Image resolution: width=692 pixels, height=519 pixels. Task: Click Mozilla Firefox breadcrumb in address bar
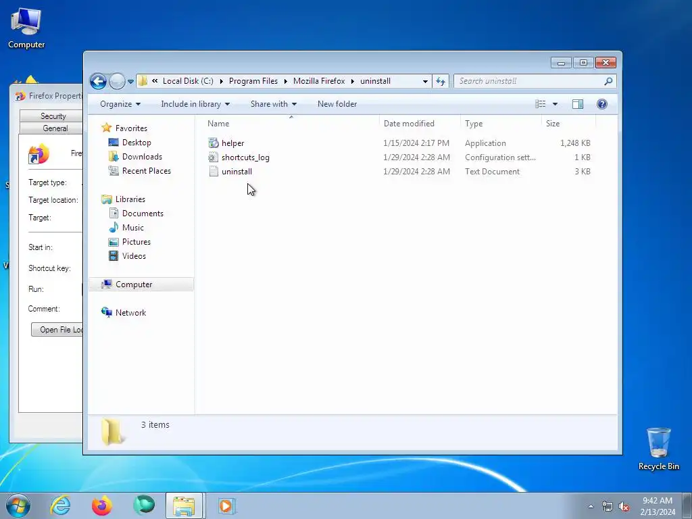(319, 81)
